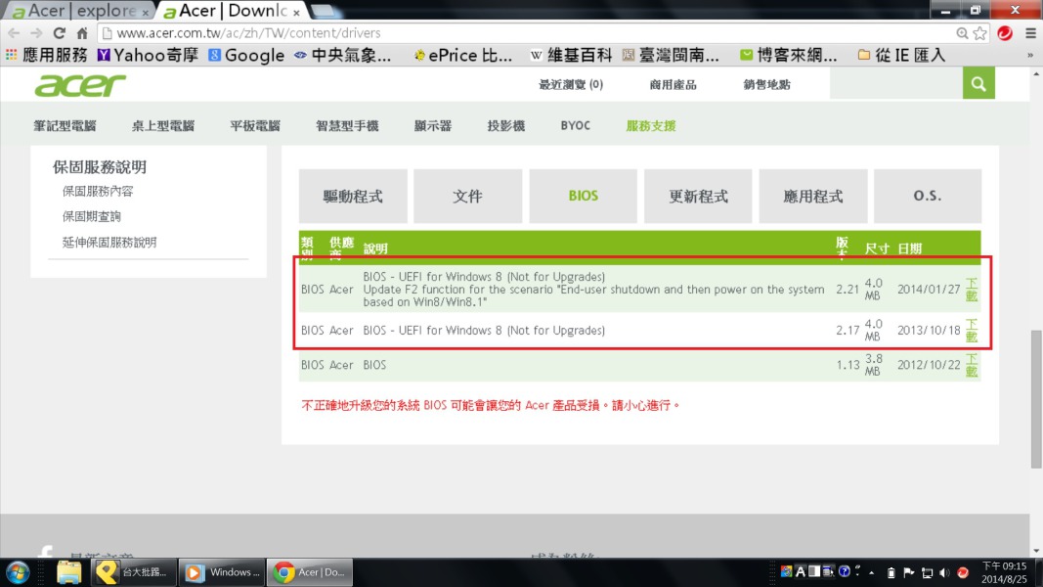The height and width of the screenshot is (587, 1043).
Task: Open the 服務支援 menu
Action: (651, 126)
